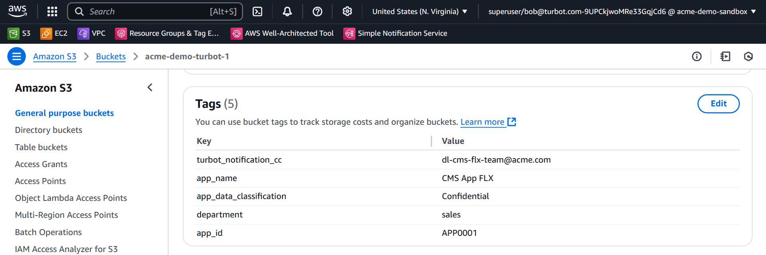Open the info panel icon
Image resolution: width=766 pixels, height=255 pixels.
tap(697, 57)
